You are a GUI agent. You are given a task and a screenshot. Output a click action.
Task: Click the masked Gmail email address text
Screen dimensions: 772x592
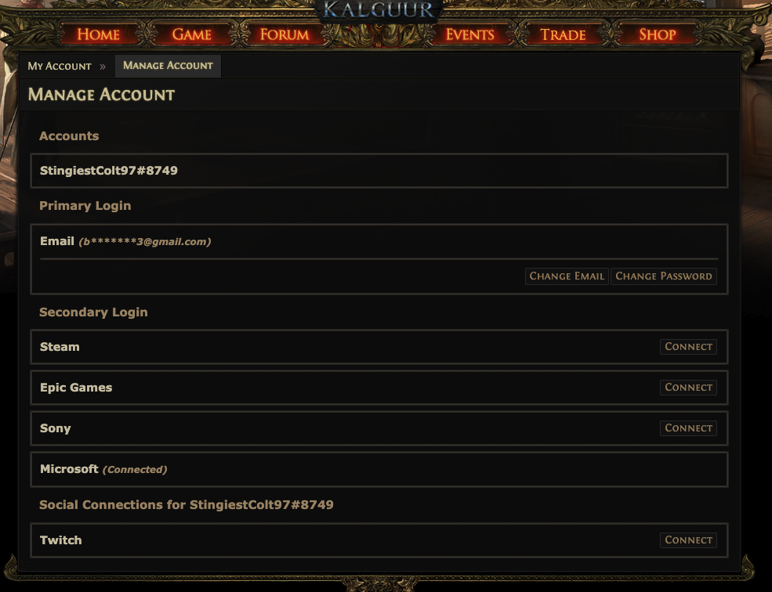pyautogui.click(x=145, y=242)
